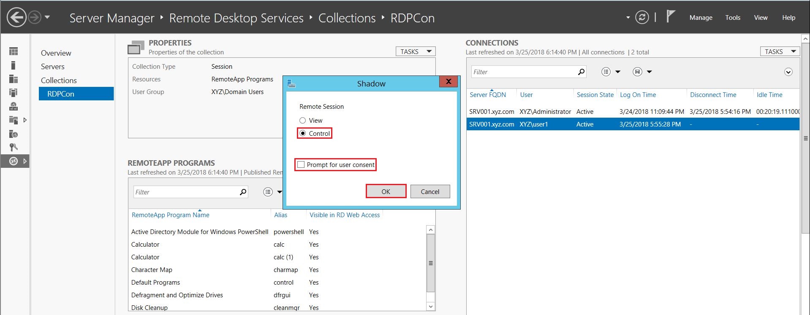Open File and Storage Services sidebar icon
Screen dimensions: 810x315
tap(14, 120)
